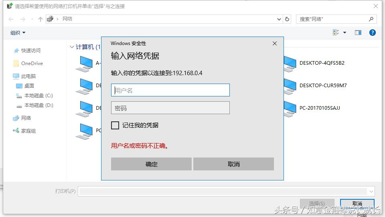Select the computer icon labeled PC

84,132
